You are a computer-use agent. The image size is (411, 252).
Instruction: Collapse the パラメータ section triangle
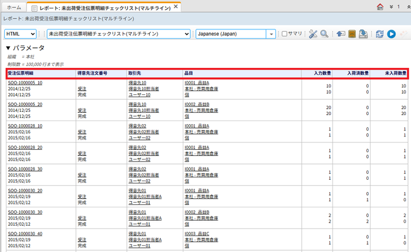(x=8, y=48)
